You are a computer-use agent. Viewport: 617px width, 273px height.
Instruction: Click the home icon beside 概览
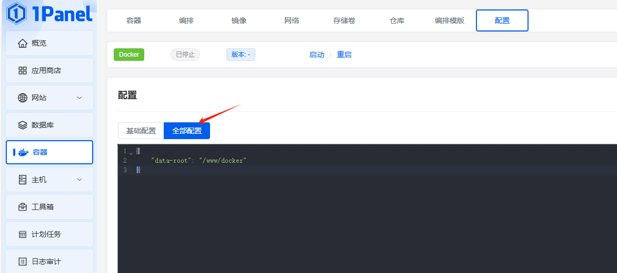pyautogui.click(x=22, y=43)
